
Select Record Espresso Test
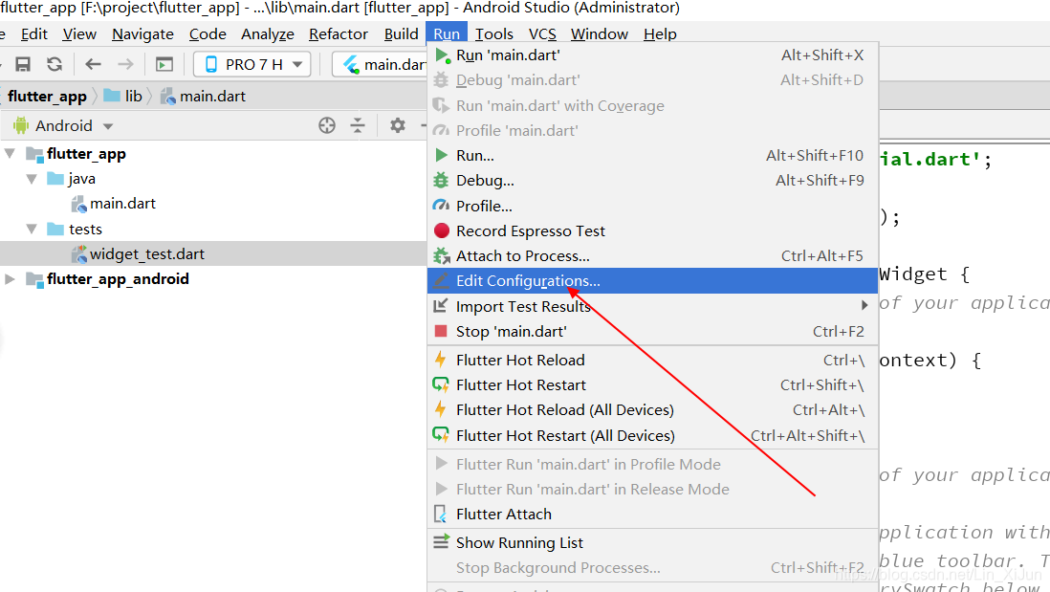(653, 231)
